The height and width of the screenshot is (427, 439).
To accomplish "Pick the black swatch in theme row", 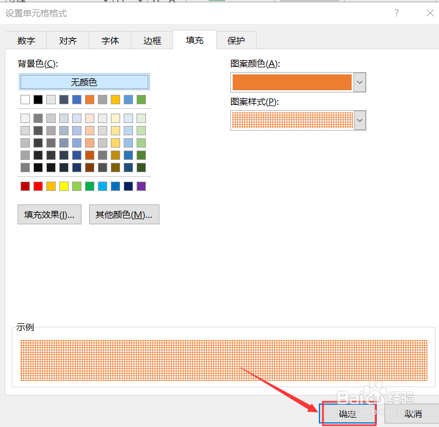I will (x=38, y=100).
